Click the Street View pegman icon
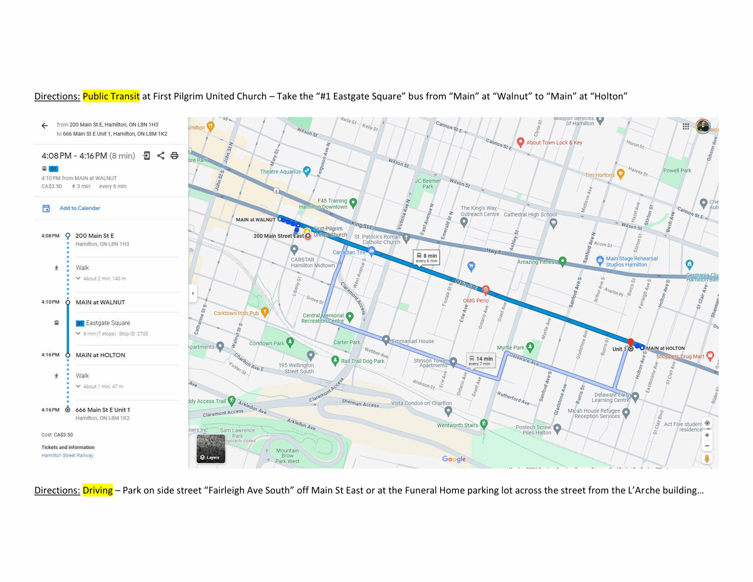This screenshot has width=753, height=582. coord(707,458)
